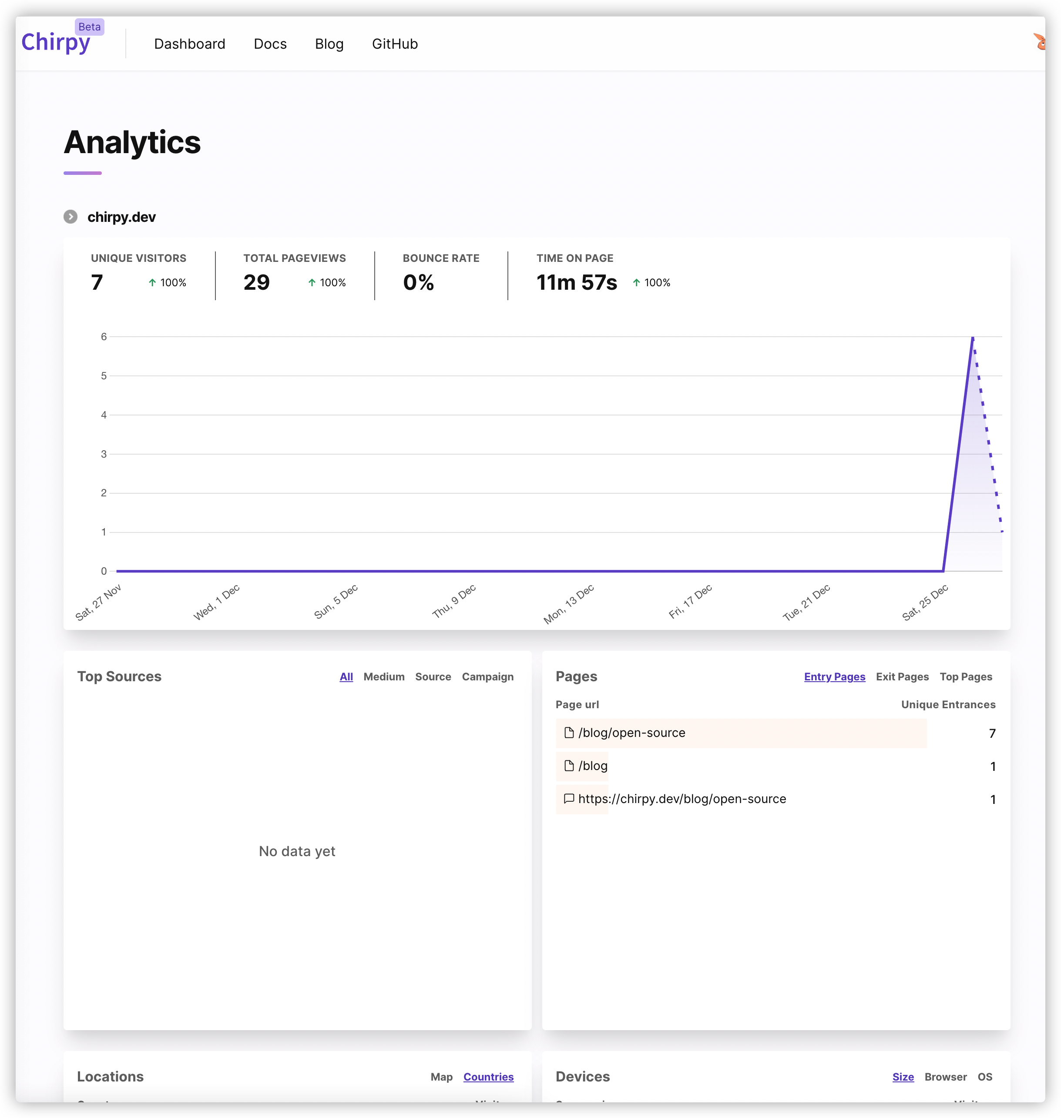The image size is (1061, 1118).
Task: Click the Chirpy logo in the header
Action: pos(56,42)
